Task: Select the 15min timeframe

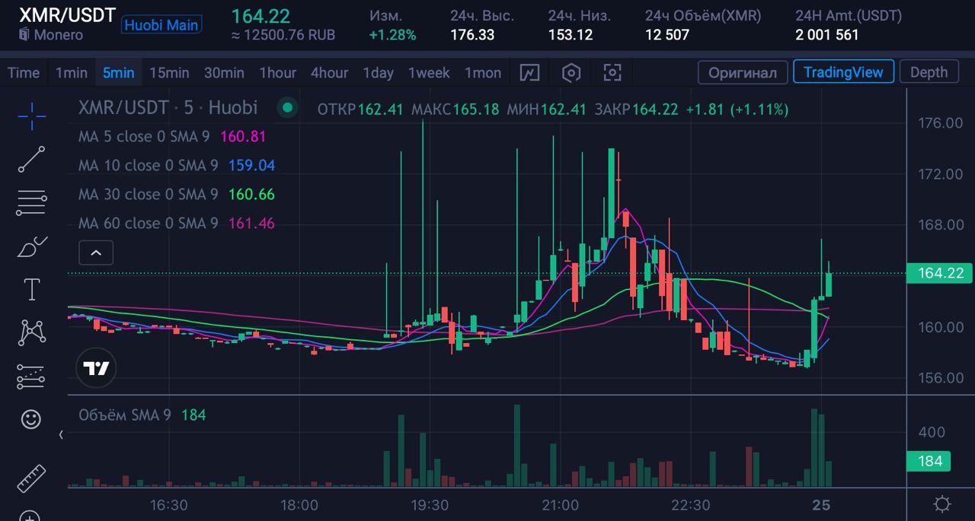Action: click(x=168, y=73)
